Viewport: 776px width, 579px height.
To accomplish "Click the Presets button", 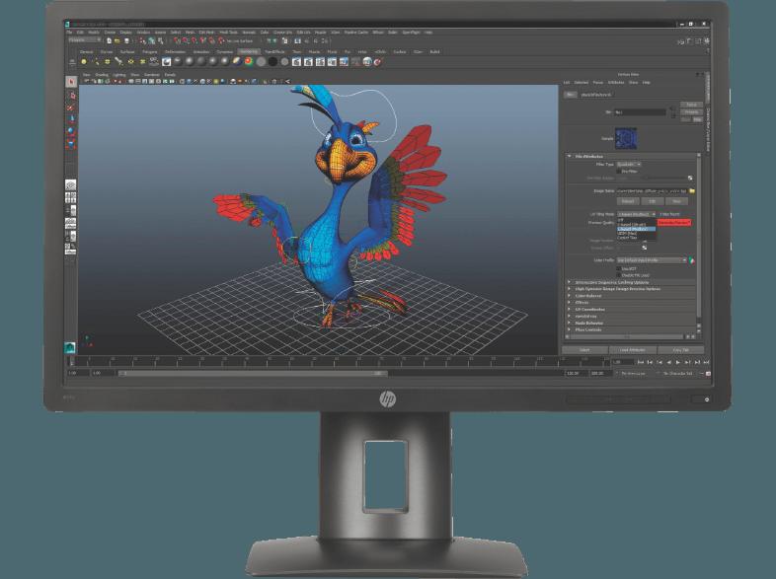I will coord(691,112).
